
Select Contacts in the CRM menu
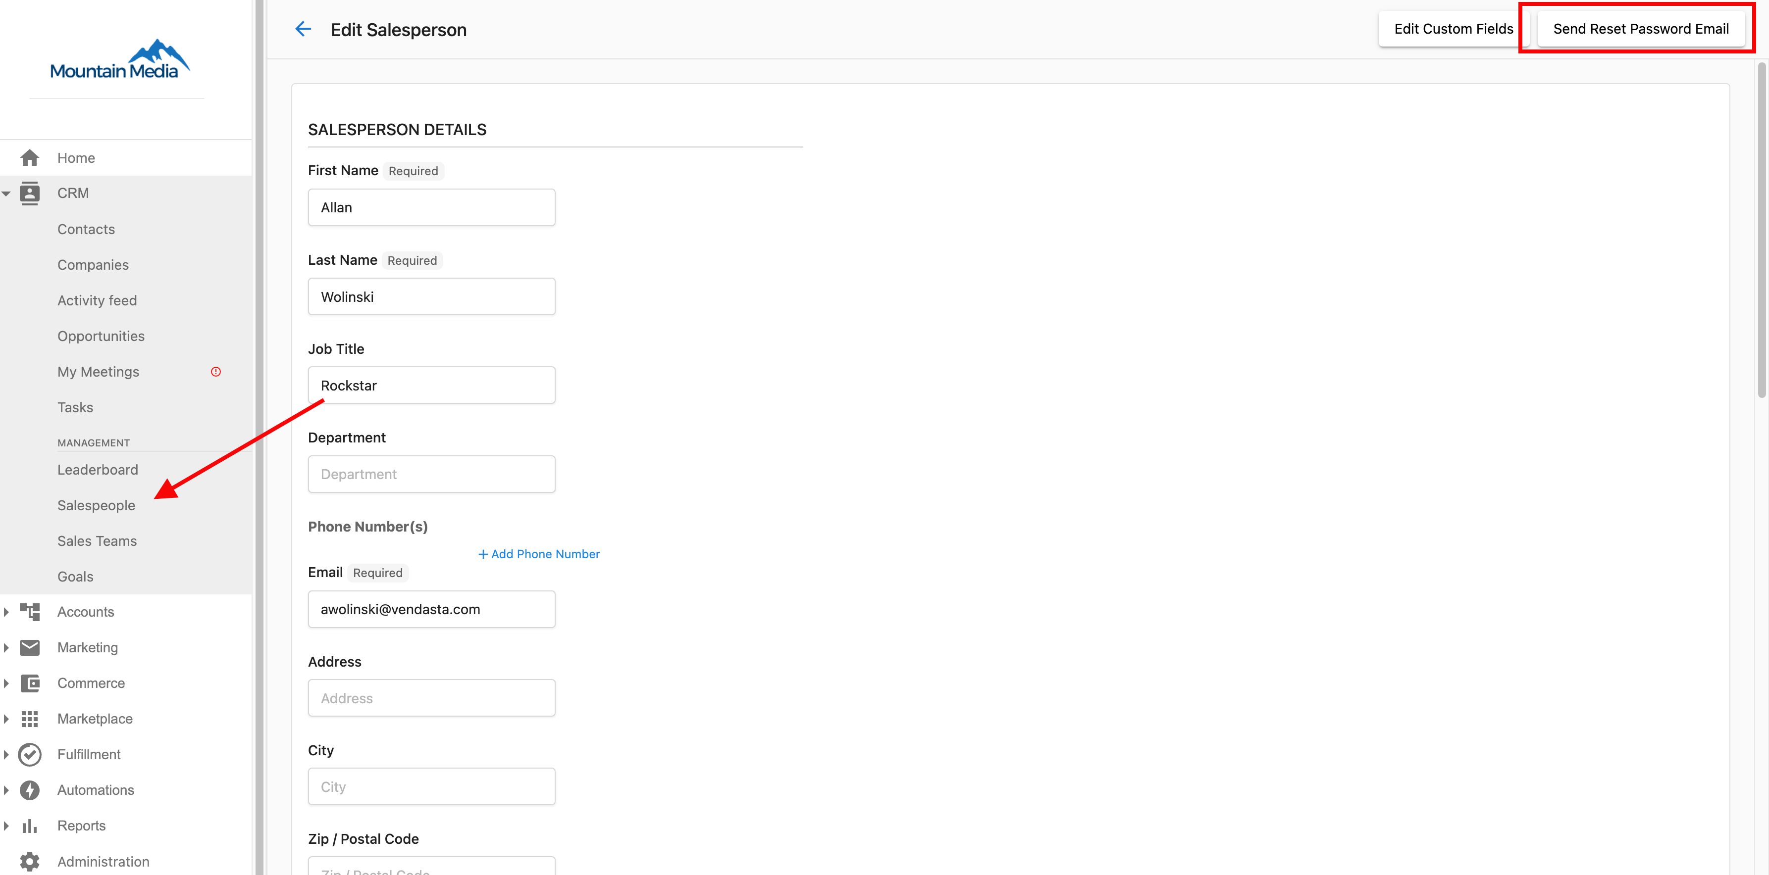pos(86,229)
